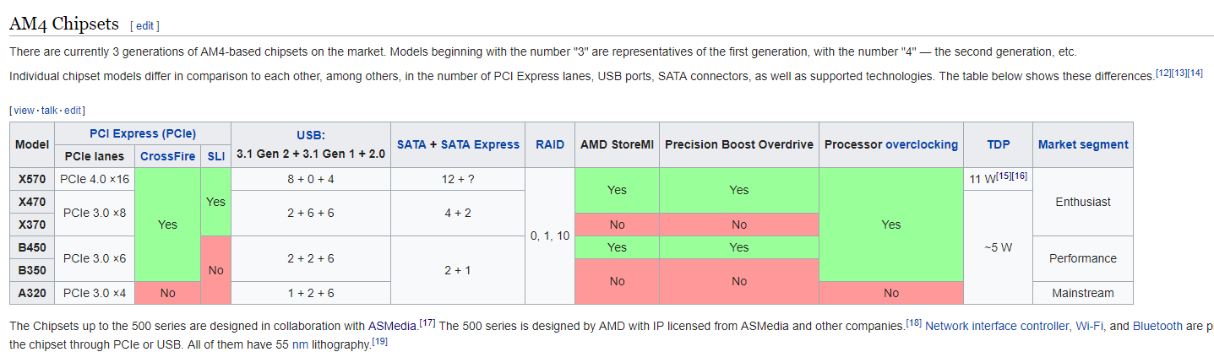The width and height of the screenshot is (1214, 352).
Task: Click the edit link beside AM4 Chipsets heading
Action: pos(144,26)
